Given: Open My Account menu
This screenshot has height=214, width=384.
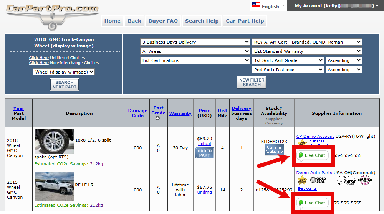Looking at the screenshot, I should pyautogui.click(x=334, y=6).
